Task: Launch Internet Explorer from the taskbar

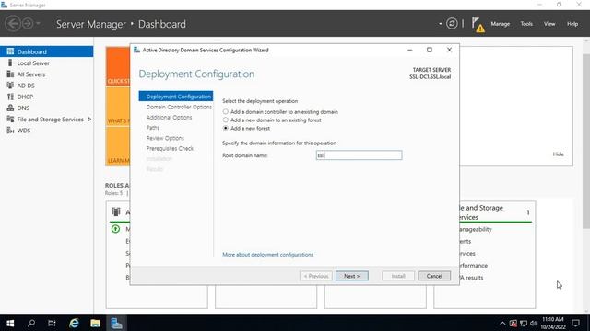Action: 74,323
